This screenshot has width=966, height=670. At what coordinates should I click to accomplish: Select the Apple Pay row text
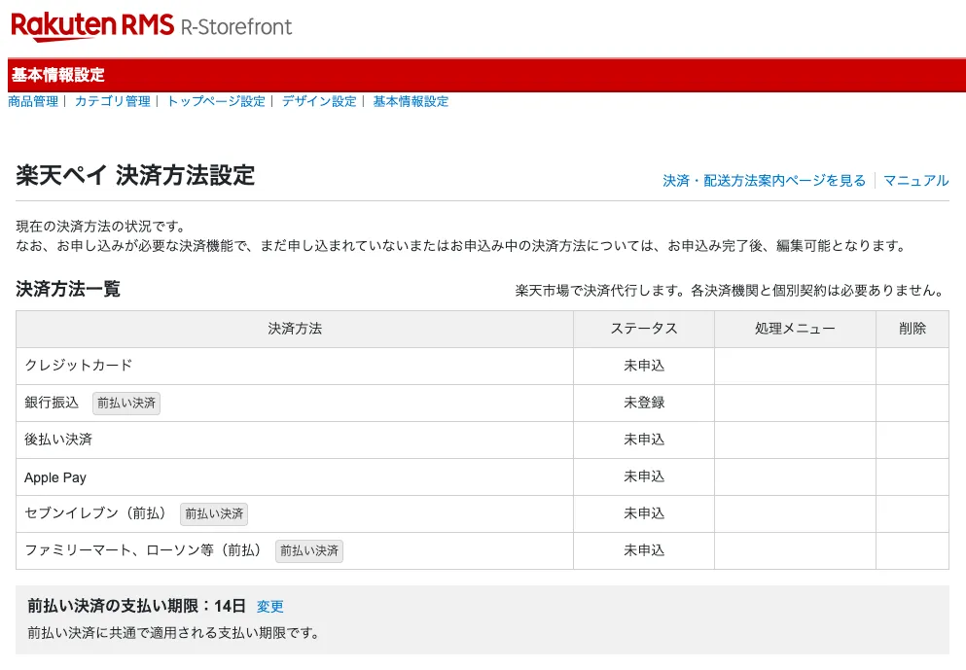coord(55,477)
